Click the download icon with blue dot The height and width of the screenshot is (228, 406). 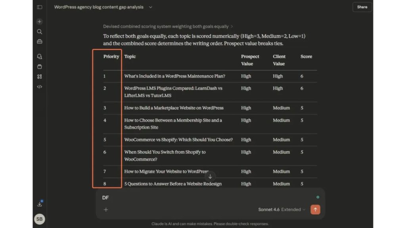[x=40, y=204]
